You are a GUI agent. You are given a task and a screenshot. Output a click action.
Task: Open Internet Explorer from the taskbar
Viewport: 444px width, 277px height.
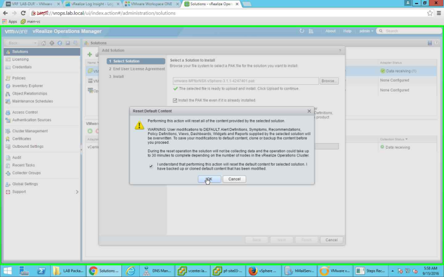click(x=130, y=271)
